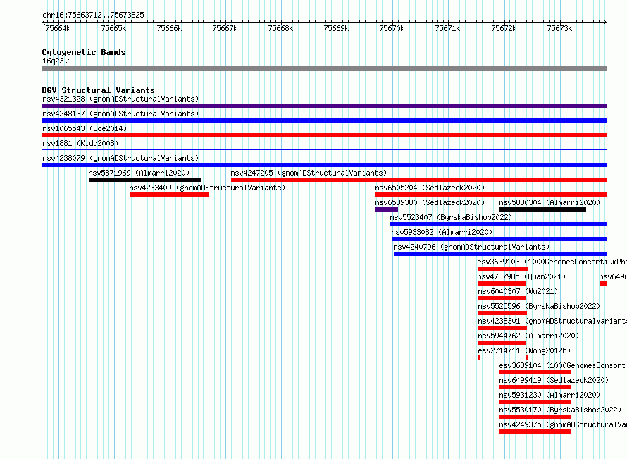Click nsv4238079 (gnomADStructuralVariants) label

120,158
